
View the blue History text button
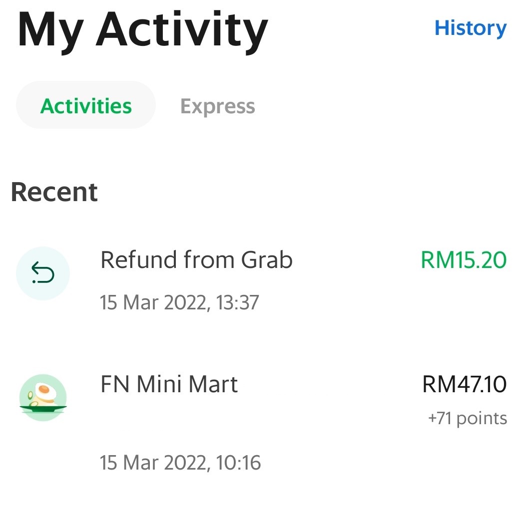470,28
